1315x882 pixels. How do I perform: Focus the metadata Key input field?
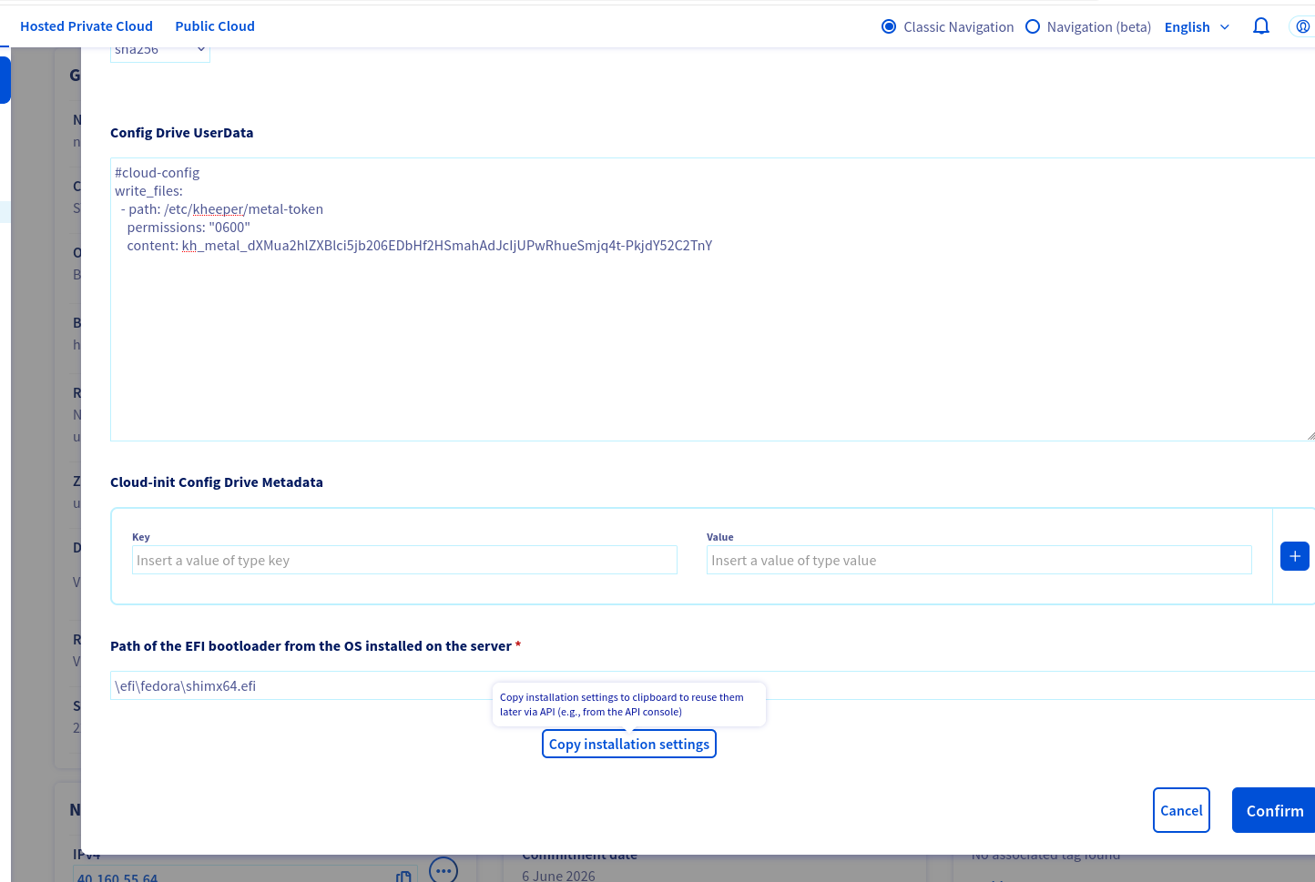pyautogui.click(x=404, y=560)
